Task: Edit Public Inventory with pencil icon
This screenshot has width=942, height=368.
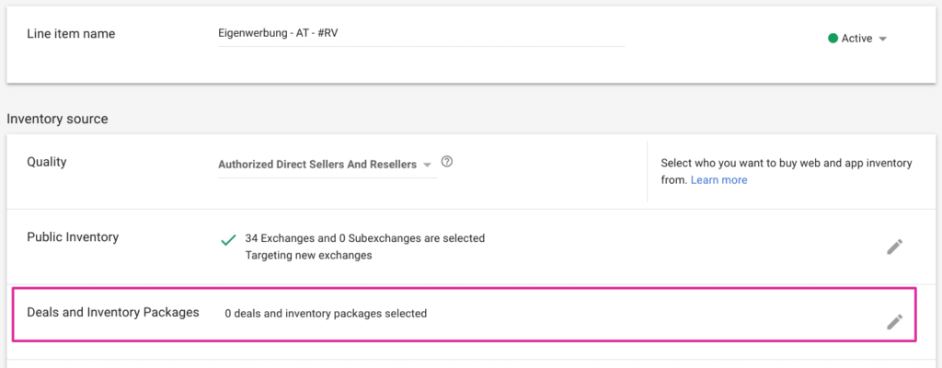Action: coord(894,247)
